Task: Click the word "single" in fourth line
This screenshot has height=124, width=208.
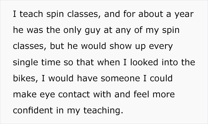Action: coord(26,62)
